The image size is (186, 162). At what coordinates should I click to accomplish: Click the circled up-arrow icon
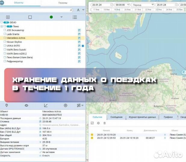(x=66, y=105)
